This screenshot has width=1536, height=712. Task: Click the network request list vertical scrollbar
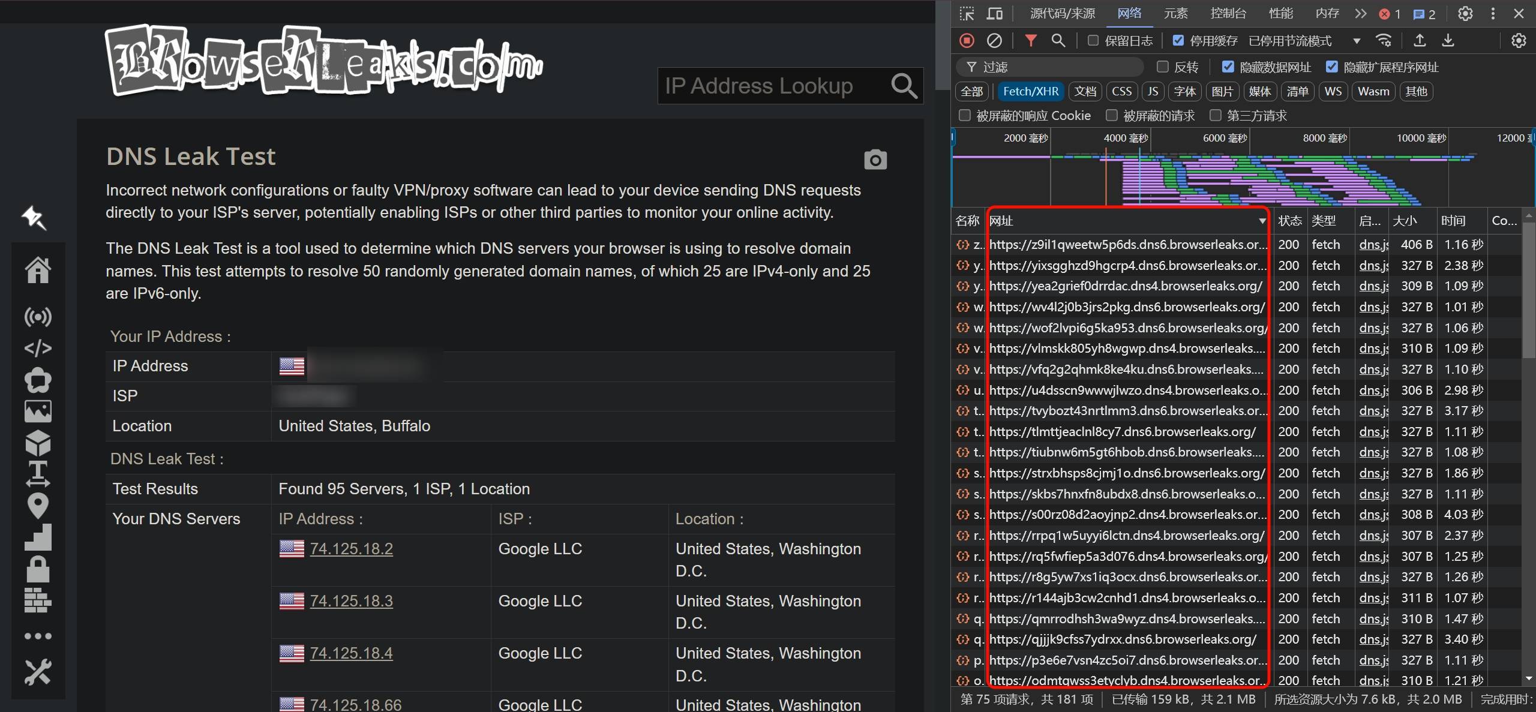[x=1529, y=290]
